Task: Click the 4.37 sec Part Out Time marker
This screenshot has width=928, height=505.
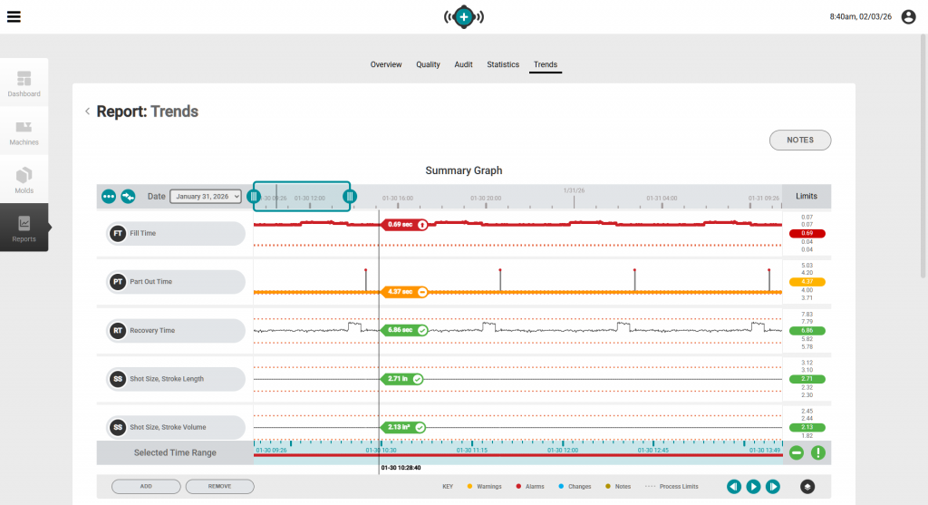Action: point(404,292)
